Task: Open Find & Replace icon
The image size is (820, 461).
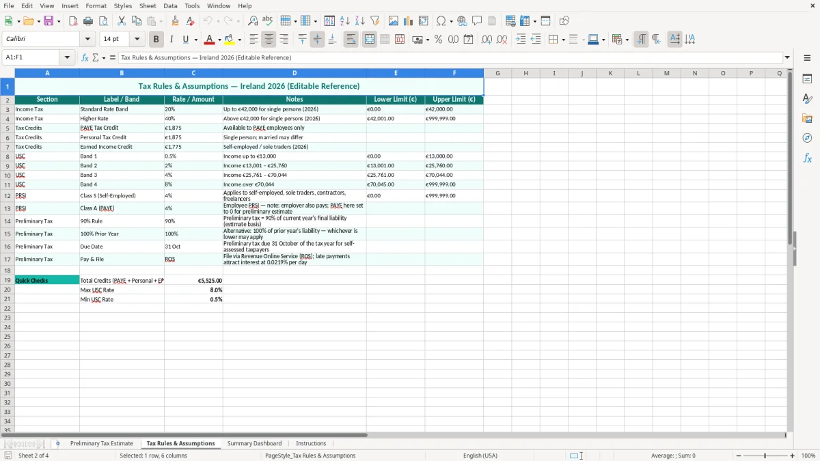Action: pyautogui.click(x=253, y=21)
